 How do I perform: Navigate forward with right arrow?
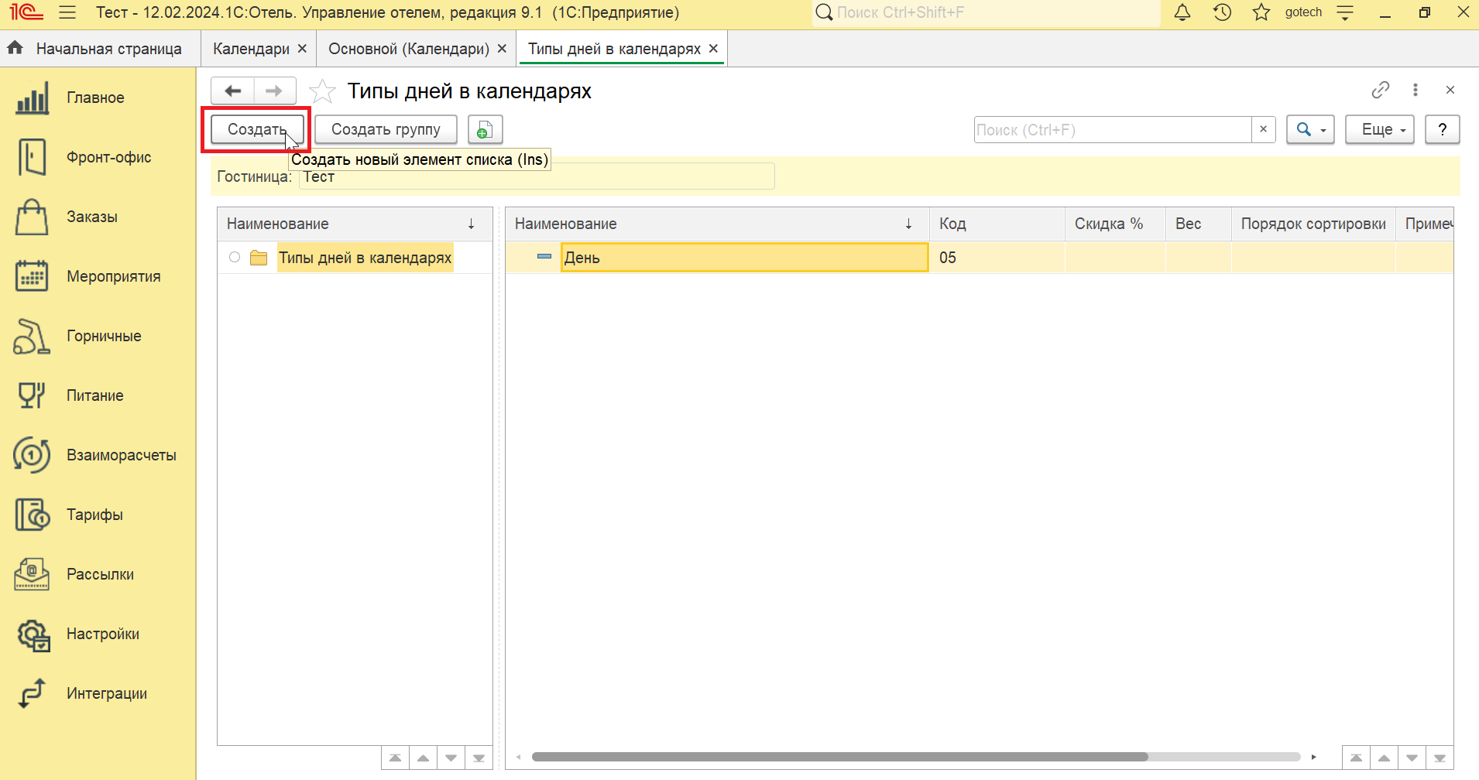(274, 91)
